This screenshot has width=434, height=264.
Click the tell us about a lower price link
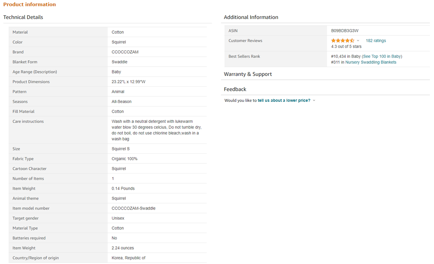click(x=284, y=101)
